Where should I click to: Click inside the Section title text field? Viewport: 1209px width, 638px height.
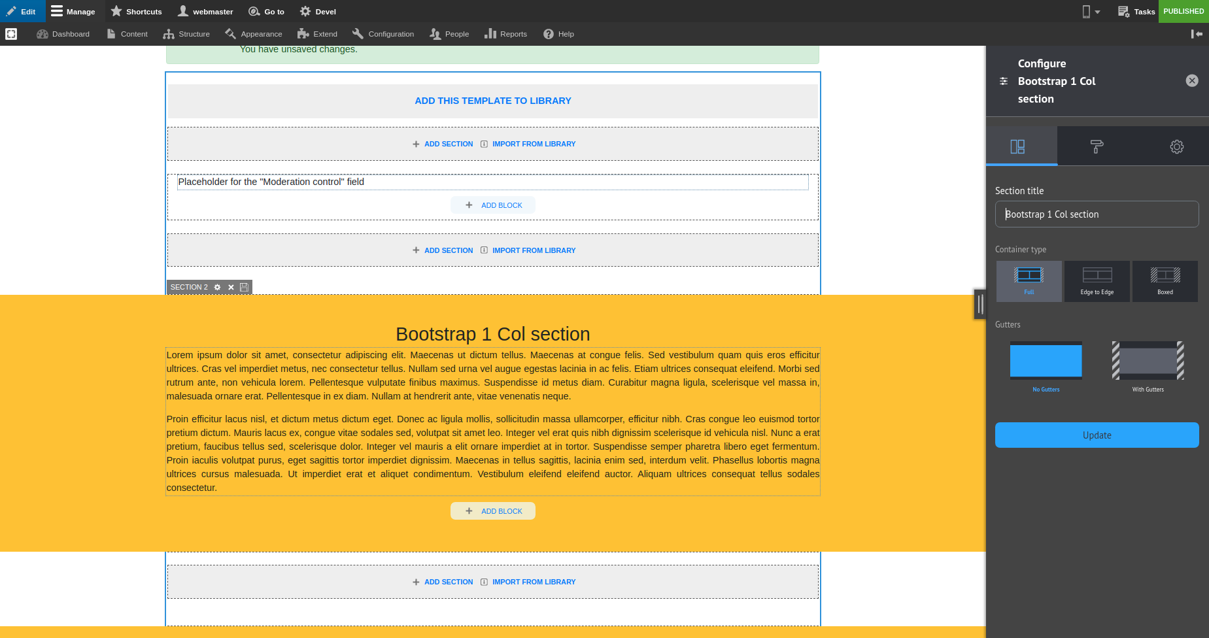click(x=1097, y=214)
